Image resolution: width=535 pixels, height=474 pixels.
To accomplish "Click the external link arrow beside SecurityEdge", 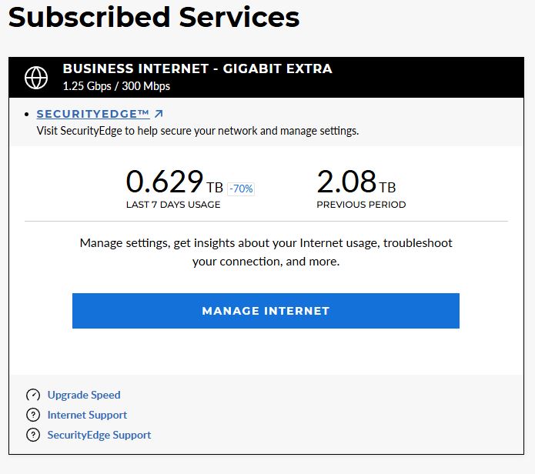I will click(x=159, y=114).
